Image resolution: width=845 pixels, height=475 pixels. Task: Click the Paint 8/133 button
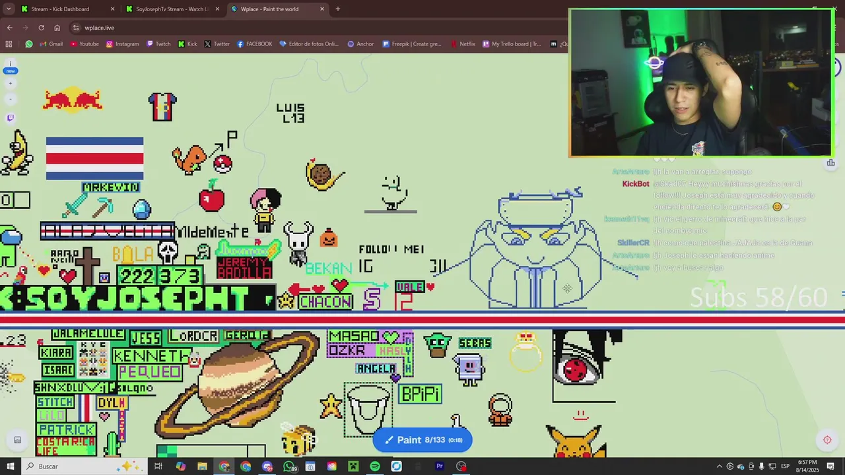pyautogui.click(x=422, y=440)
